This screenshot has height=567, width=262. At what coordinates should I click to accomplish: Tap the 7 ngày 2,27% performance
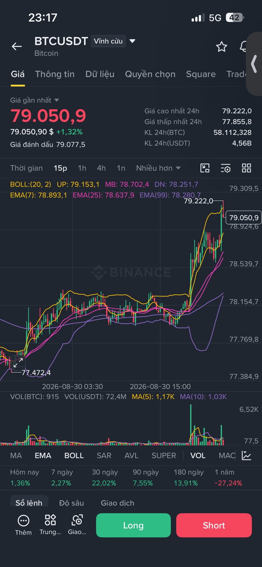point(62,477)
